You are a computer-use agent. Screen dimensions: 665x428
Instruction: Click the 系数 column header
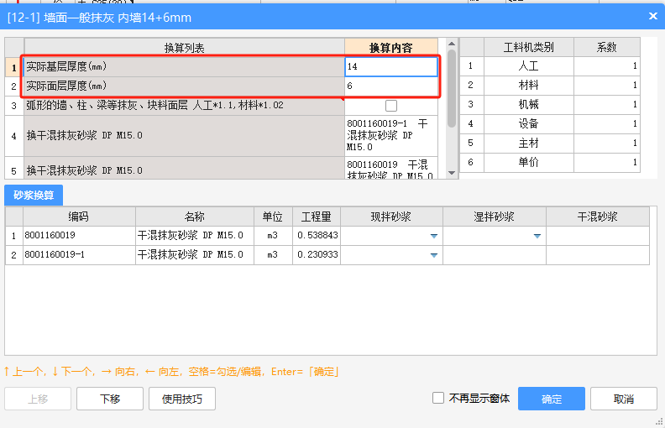pos(607,47)
